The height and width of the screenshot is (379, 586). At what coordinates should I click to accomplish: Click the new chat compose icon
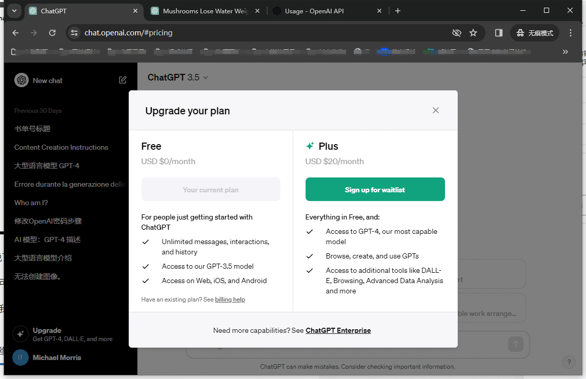[123, 80]
